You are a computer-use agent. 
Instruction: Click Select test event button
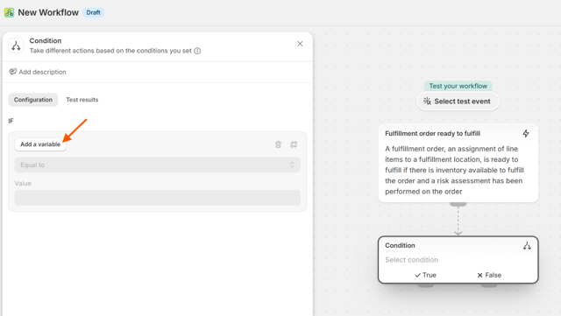click(458, 102)
